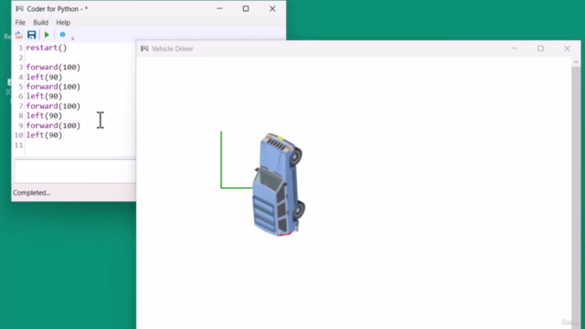Open the File menu
Screen dimensions: 585x329
(20, 22)
